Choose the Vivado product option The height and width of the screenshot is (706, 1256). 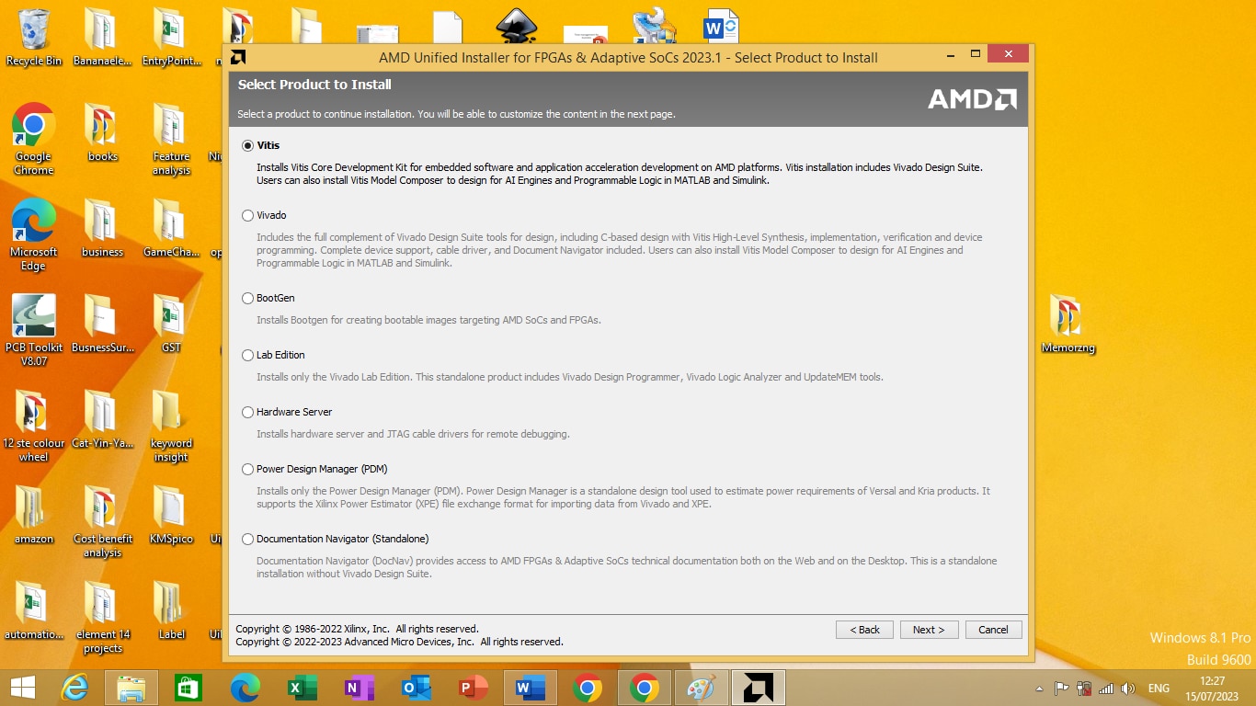[247, 215]
